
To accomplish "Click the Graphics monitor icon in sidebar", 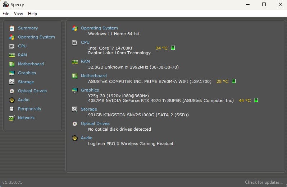I will click(x=12, y=73).
